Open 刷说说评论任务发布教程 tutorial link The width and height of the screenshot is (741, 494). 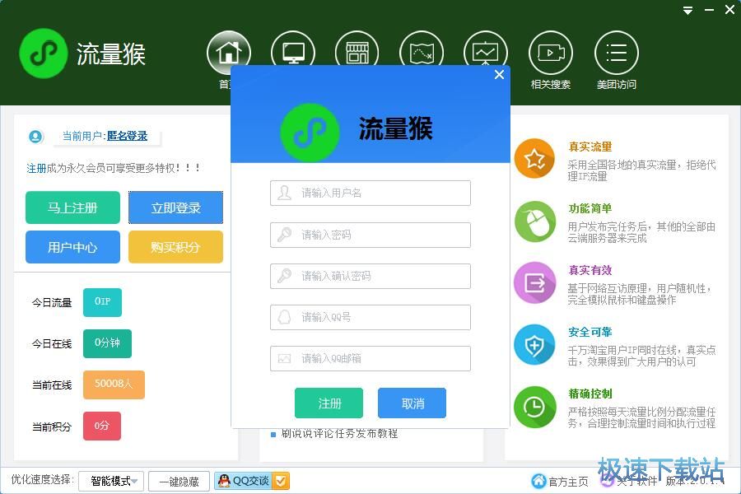[x=339, y=434]
